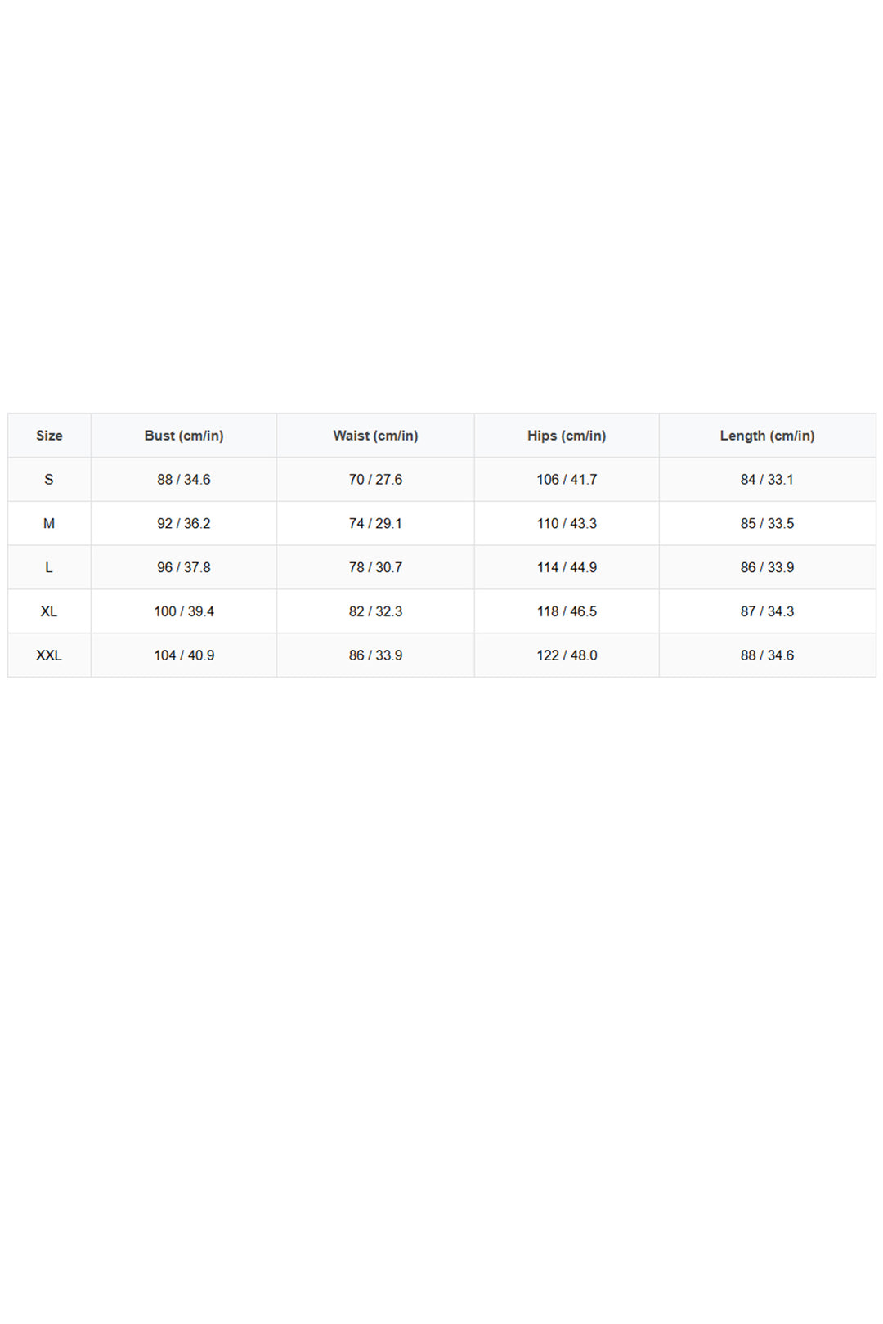Select length value 87 / 34.3
Image resolution: width=883 pixels, height=1324 pixels.
pos(767,611)
